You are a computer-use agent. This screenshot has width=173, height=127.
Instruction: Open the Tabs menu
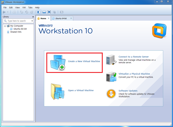pos(30,8)
